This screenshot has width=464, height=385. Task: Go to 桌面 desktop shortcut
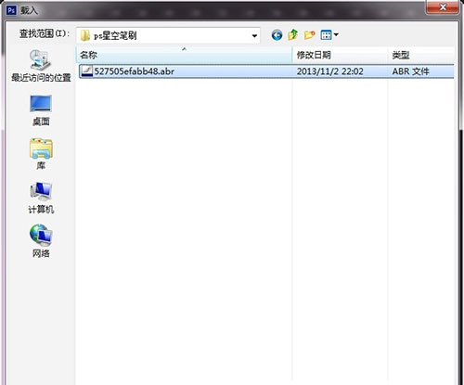point(41,110)
